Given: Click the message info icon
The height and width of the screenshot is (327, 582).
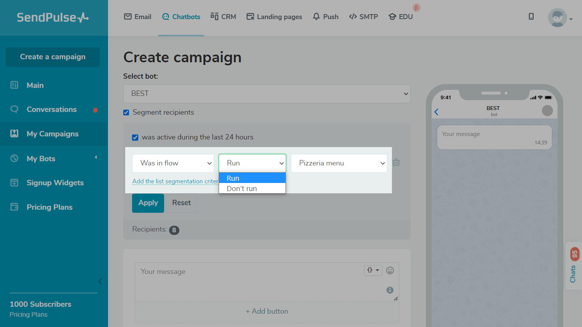Looking at the screenshot, I should (x=390, y=290).
